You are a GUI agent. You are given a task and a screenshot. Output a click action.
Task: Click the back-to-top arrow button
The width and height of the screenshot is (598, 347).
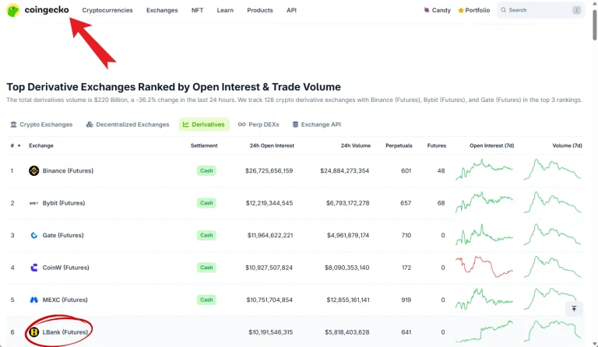click(x=574, y=309)
